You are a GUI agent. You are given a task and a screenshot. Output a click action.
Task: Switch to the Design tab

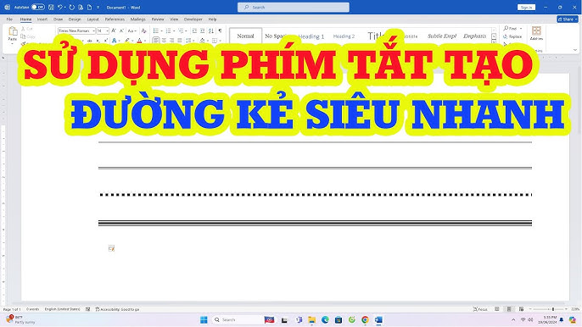75,19
